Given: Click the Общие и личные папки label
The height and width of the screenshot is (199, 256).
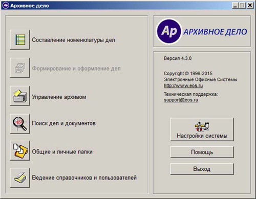Looking at the screenshot, I should pos(62,152).
